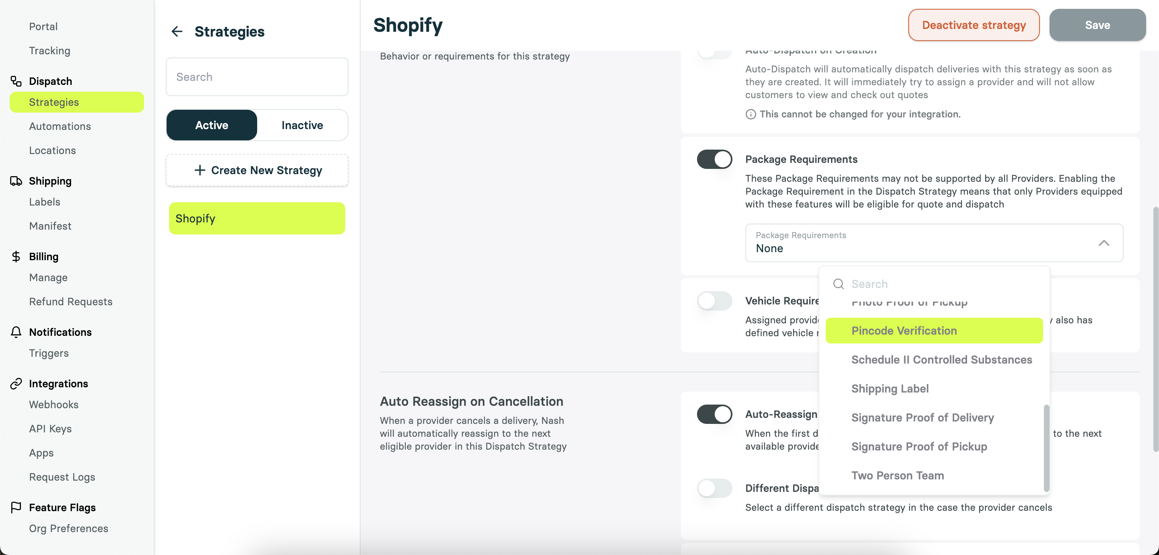This screenshot has width=1159, height=555.
Task: Turn off Auto-Reassign on Cancellation
Action: click(714, 414)
